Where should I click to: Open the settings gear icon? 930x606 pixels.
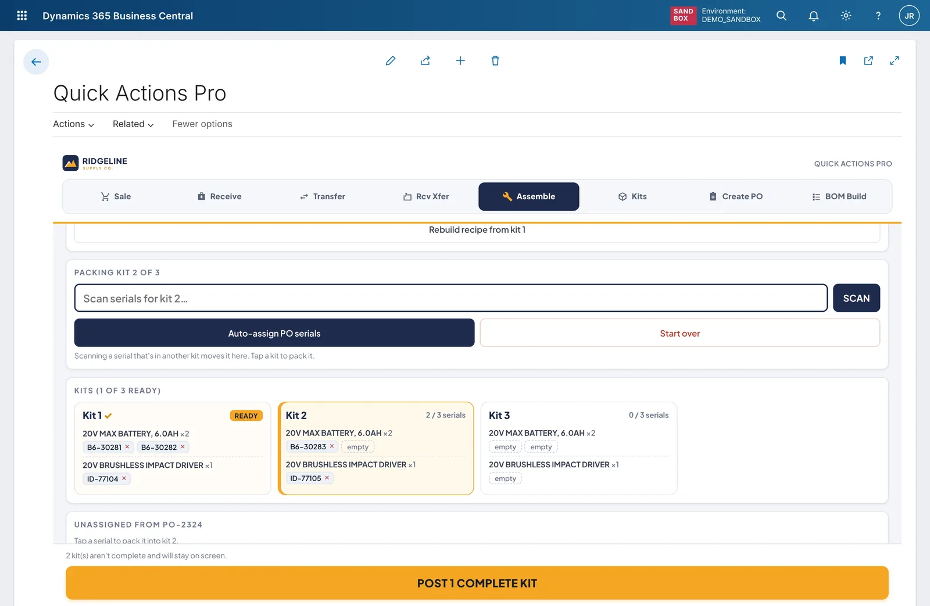click(x=846, y=16)
